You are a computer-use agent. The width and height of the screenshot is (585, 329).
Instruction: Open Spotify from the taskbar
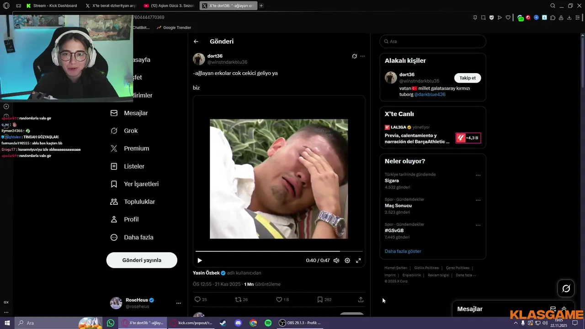[x=268, y=323]
